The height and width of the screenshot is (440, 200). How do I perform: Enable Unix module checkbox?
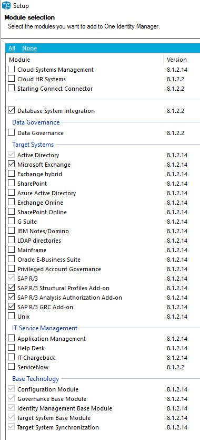coord(12,316)
